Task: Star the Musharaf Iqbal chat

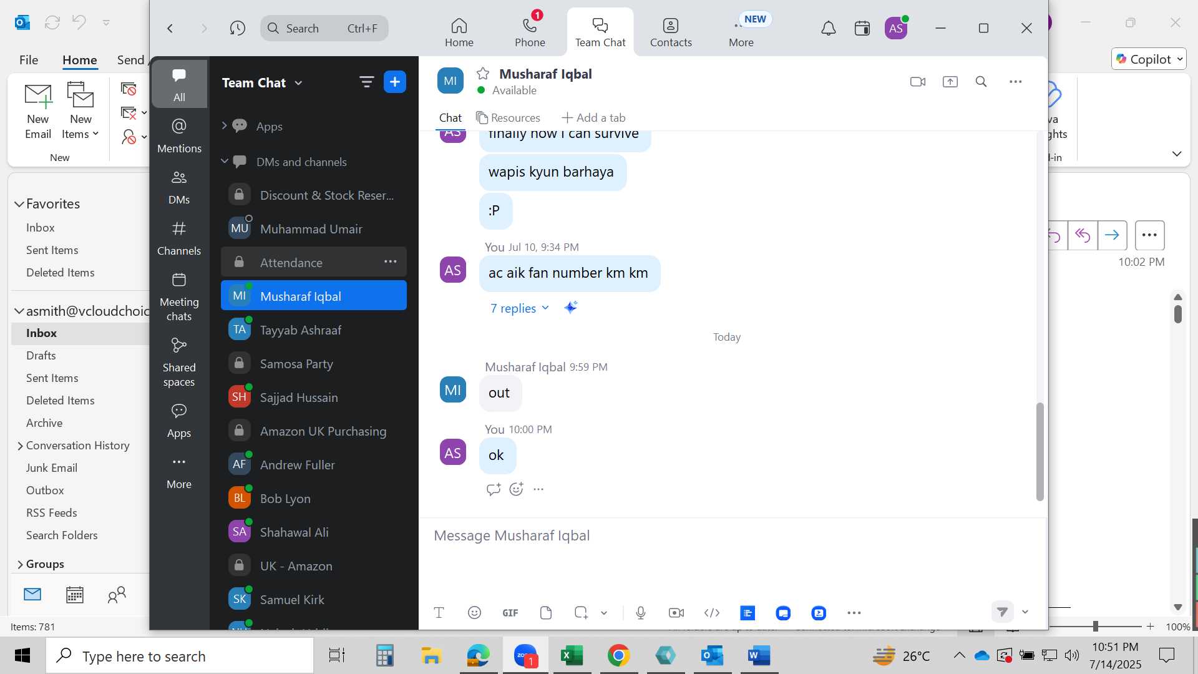Action: pyautogui.click(x=483, y=74)
